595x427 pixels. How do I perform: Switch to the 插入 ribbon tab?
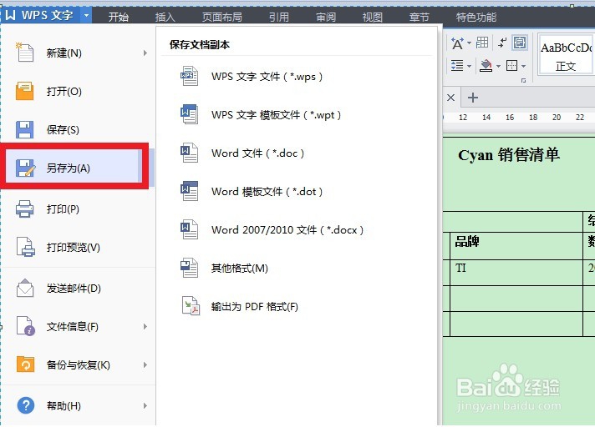pyautogui.click(x=165, y=17)
